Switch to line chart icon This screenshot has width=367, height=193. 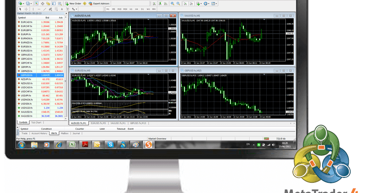click(x=166, y=4)
